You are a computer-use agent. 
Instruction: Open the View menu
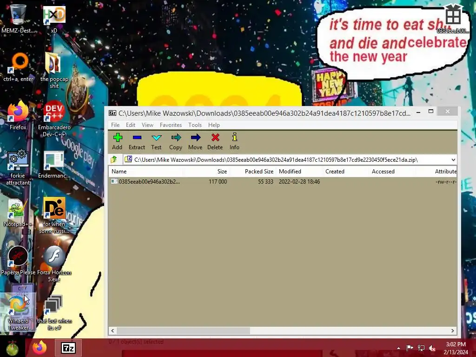click(x=147, y=125)
